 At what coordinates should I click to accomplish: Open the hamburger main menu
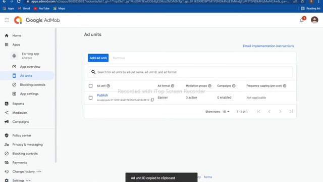(x=7, y=20)
